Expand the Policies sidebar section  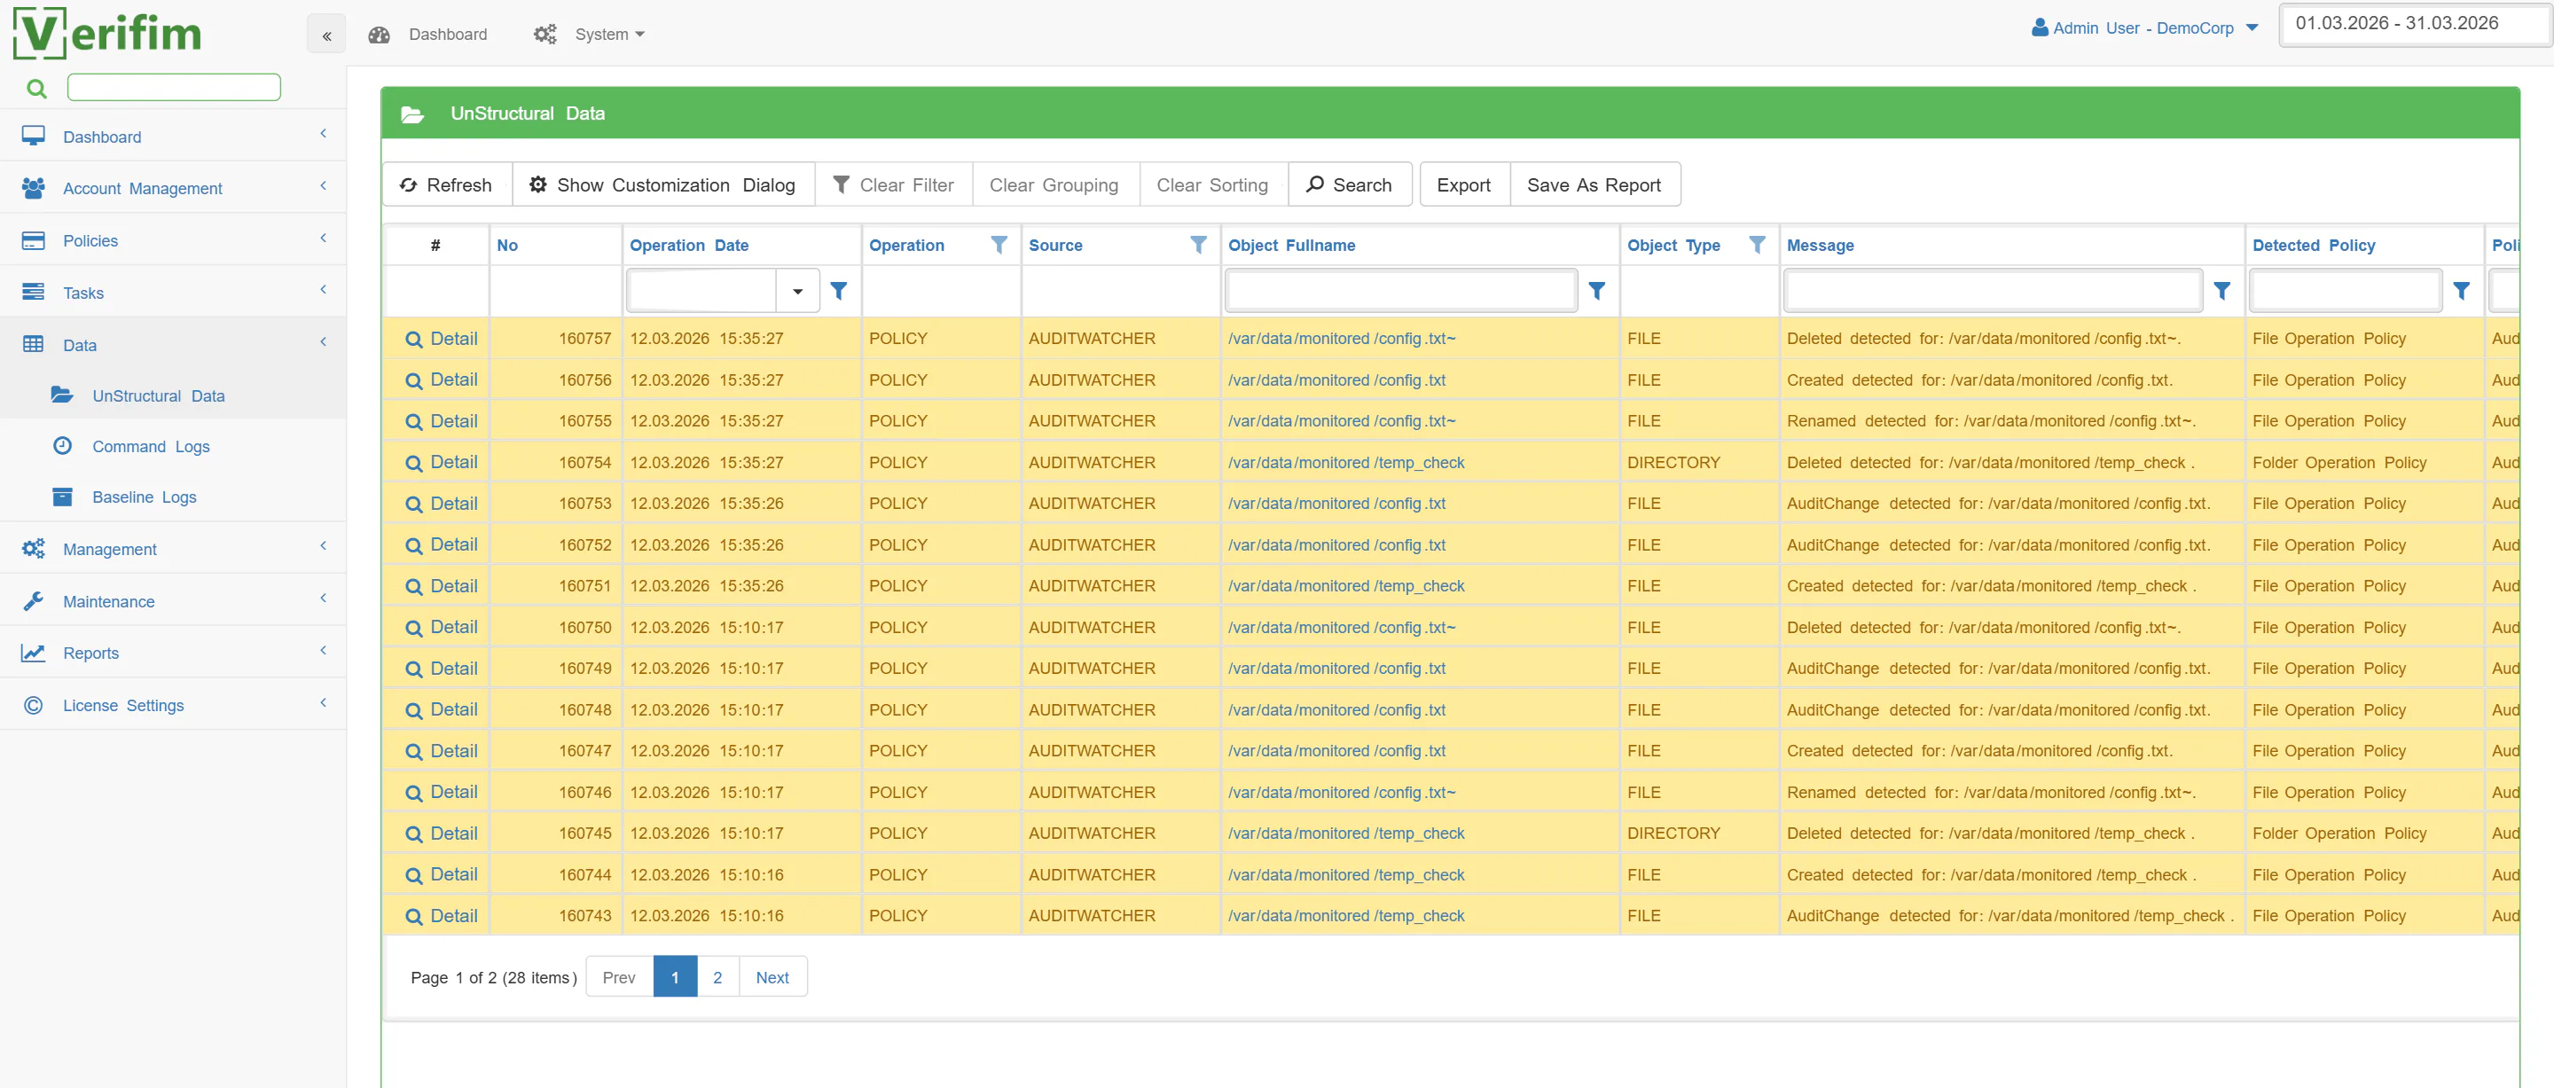[x=174, y=240]
